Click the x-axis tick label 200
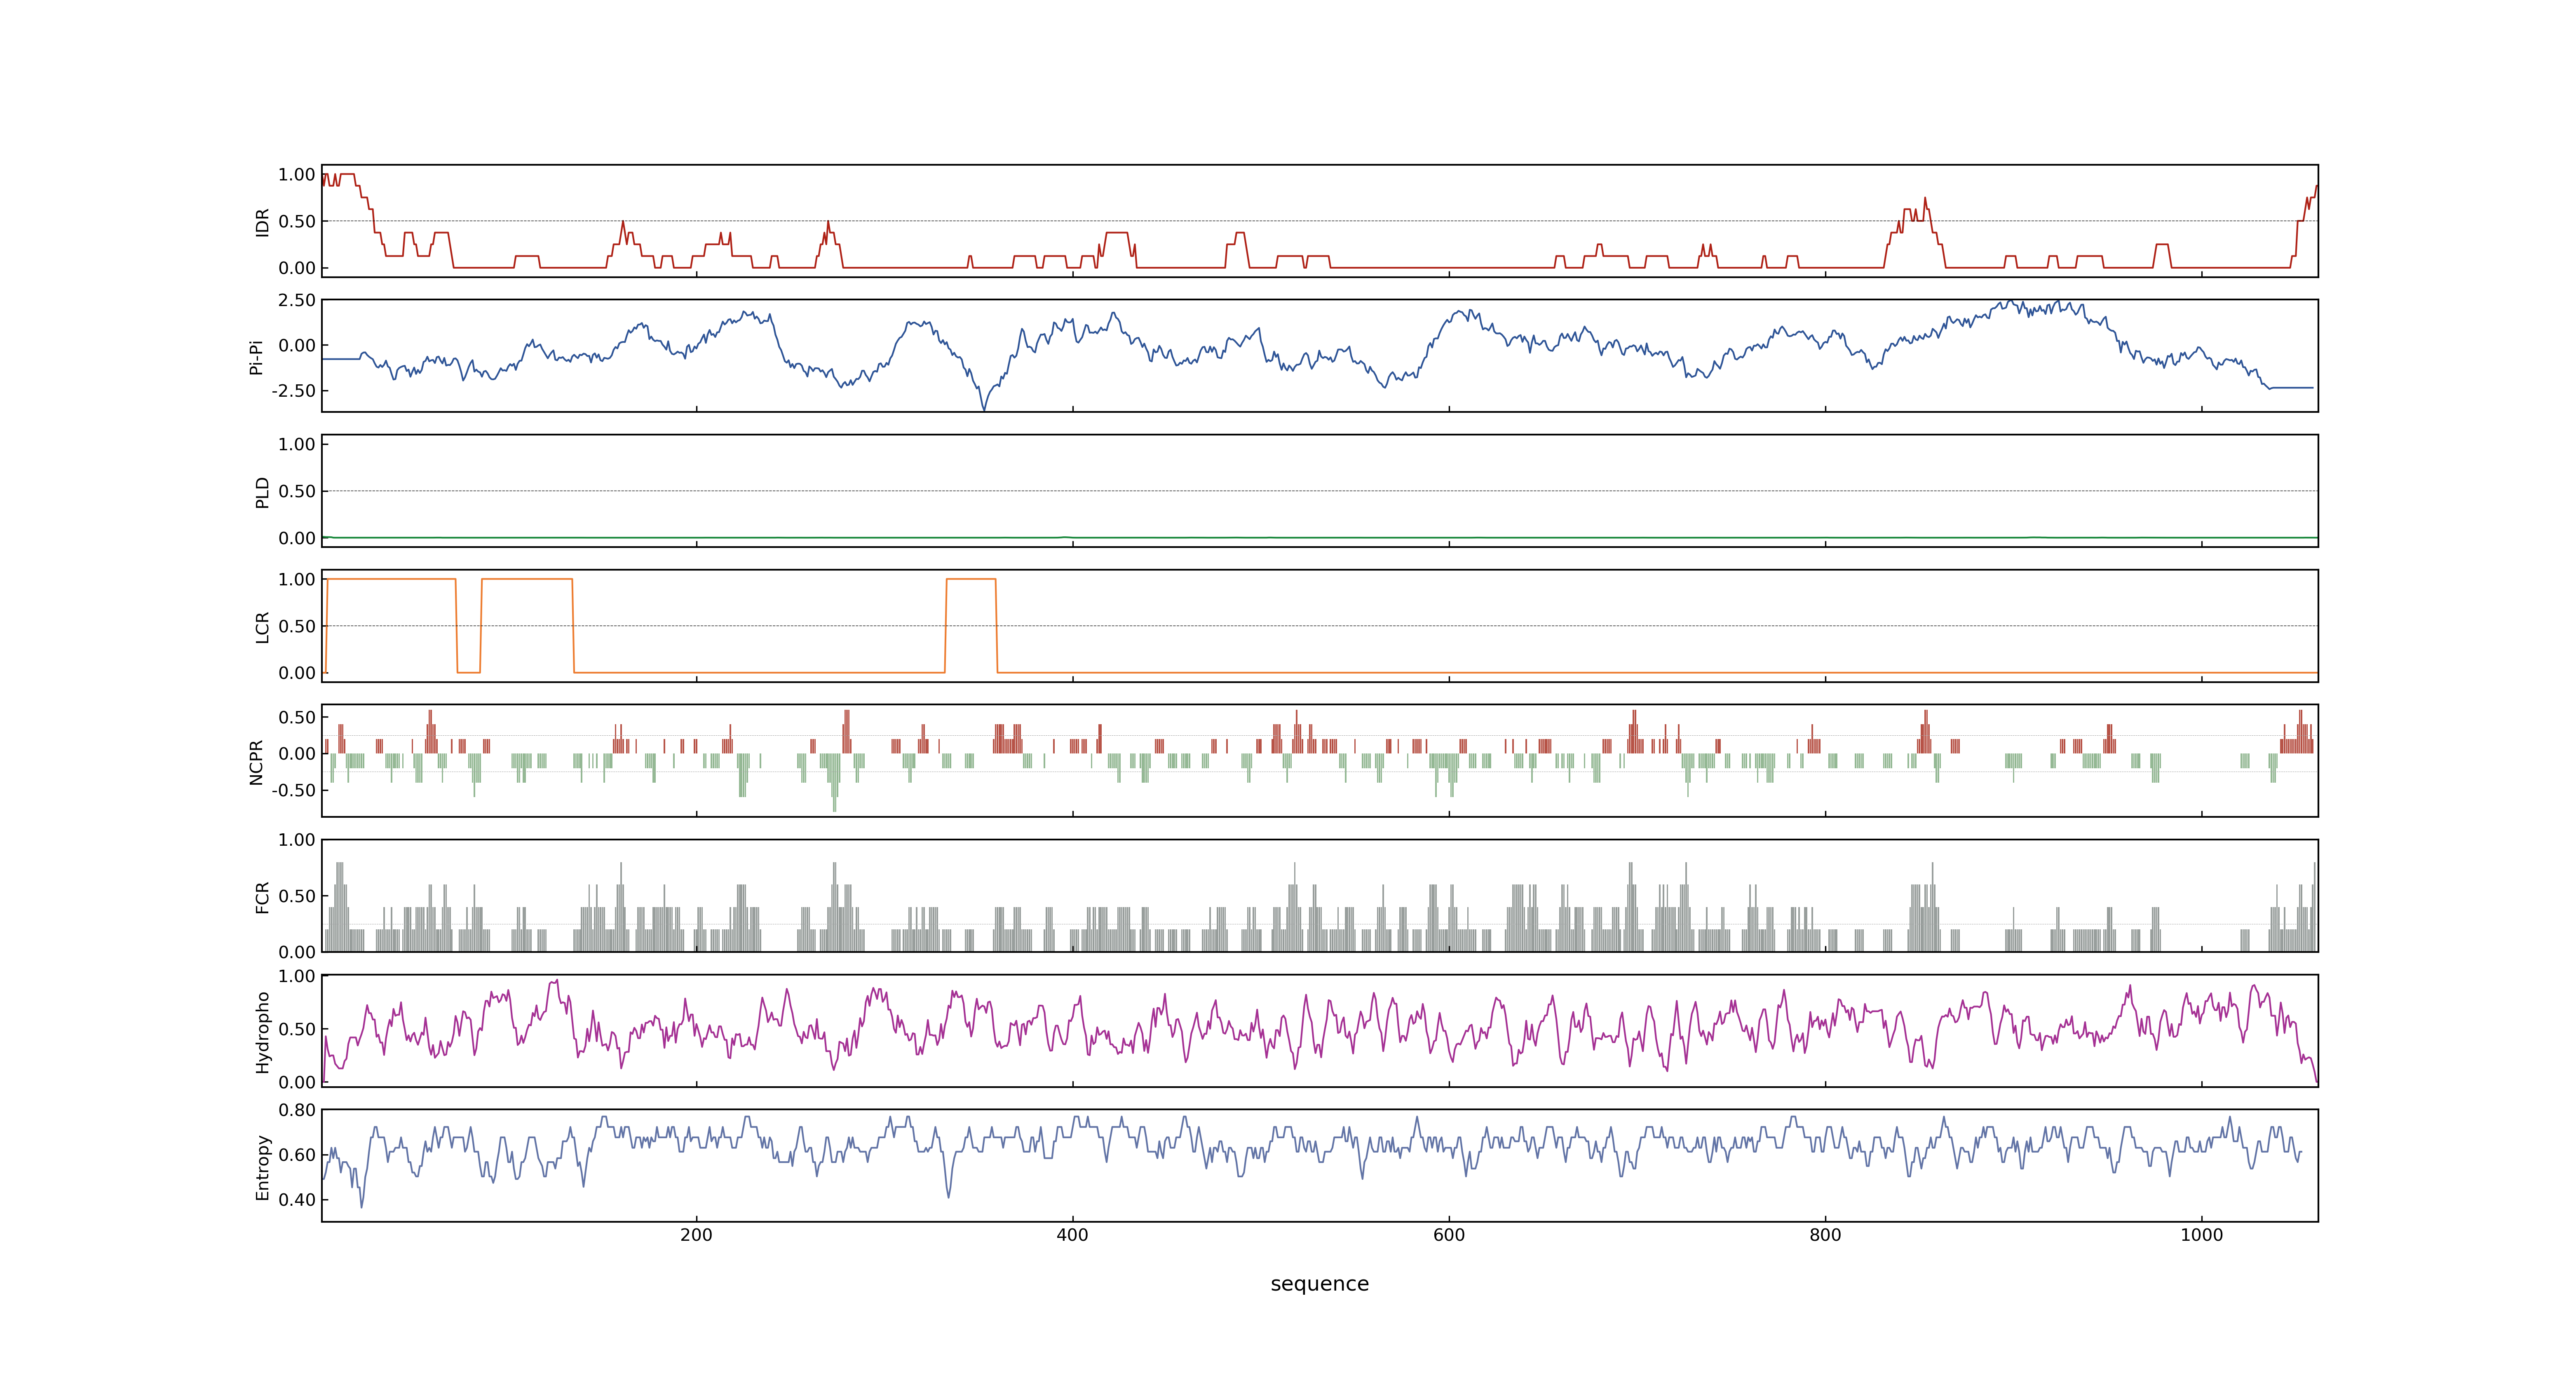2576x1373 pixels. coord(696,1234)
